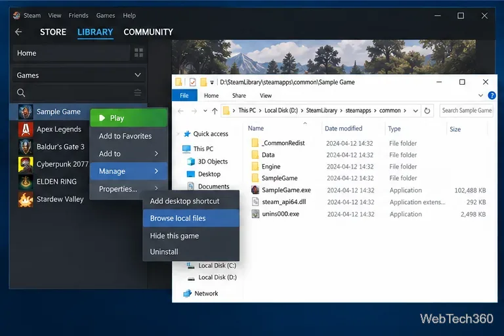Click Local Disk (D:) in breadcrumb path
Viewport: 504px width, 336px height.
point(281,111)
